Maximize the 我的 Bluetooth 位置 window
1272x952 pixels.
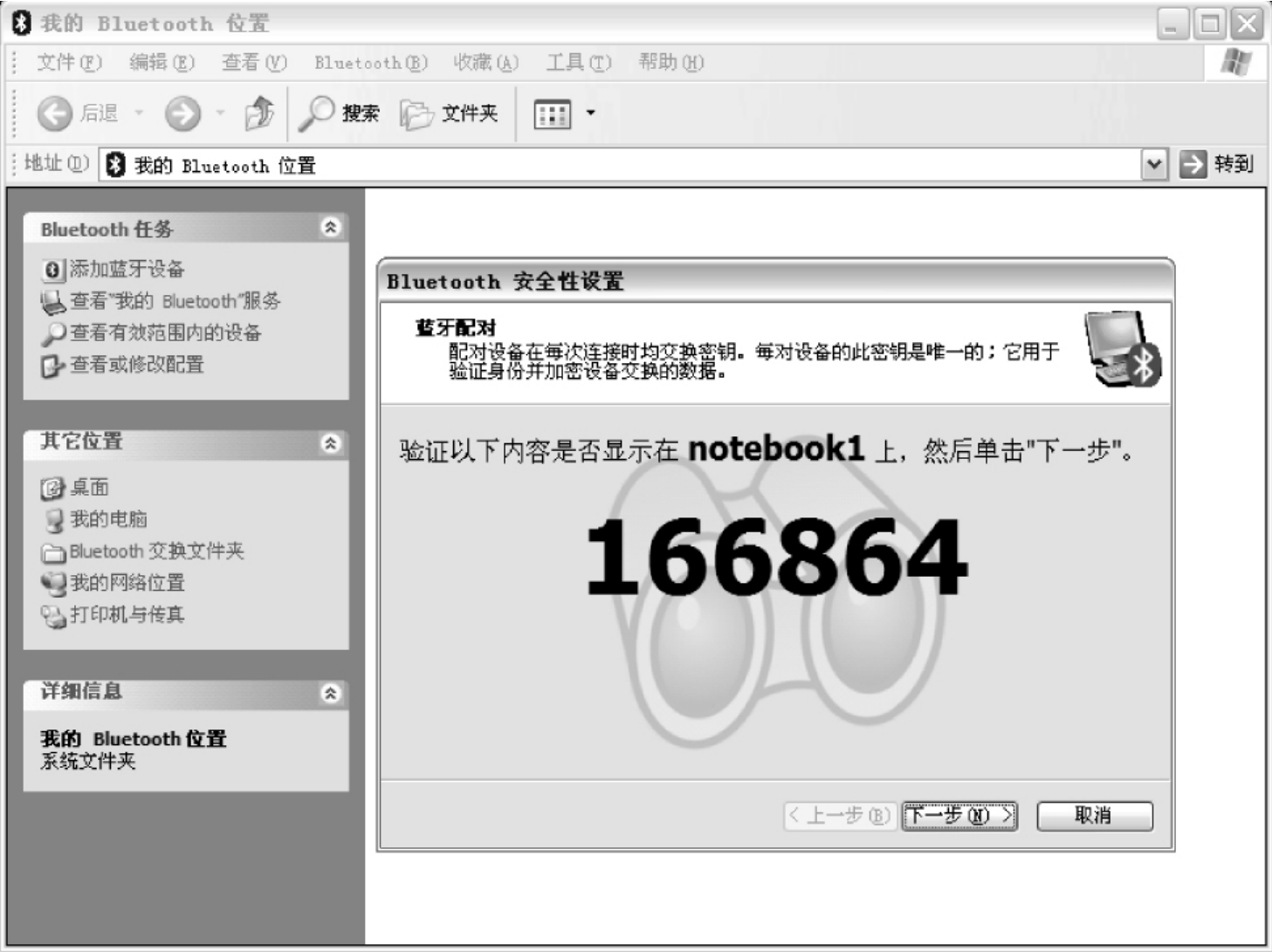pos(1210,24)
